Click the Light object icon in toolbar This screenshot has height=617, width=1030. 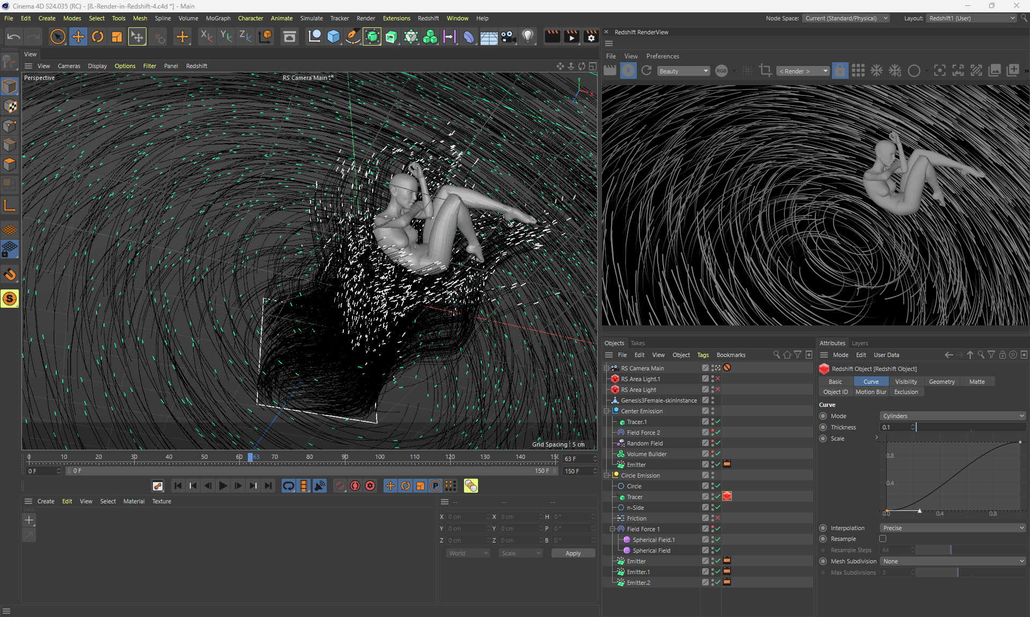(528, 37)
